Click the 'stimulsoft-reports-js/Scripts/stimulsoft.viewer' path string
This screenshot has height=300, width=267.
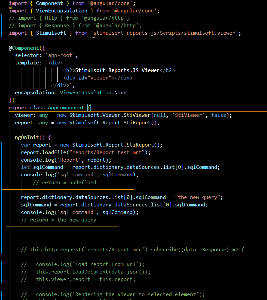[x=164, y=33]
